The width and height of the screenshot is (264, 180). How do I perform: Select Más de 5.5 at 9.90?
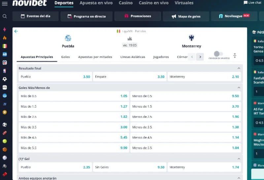pyautogui.click(x=74, y=148)
